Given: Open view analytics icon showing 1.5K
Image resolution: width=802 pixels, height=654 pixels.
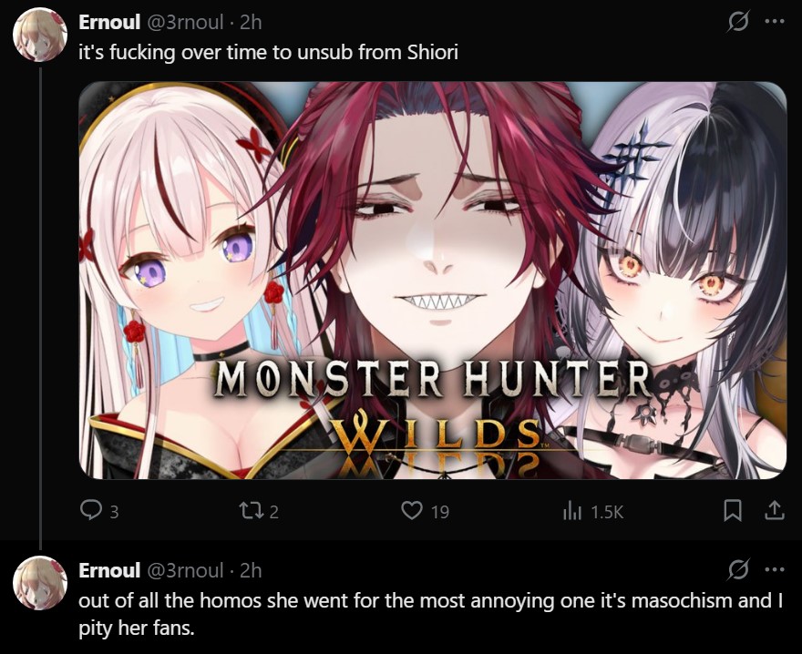Looking at the screenshot, I should [x=571, y=510].
